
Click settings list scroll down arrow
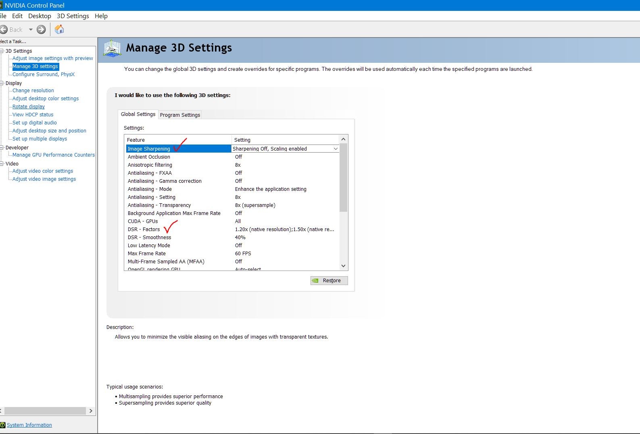pyautogui.click(x=344, y=266)
